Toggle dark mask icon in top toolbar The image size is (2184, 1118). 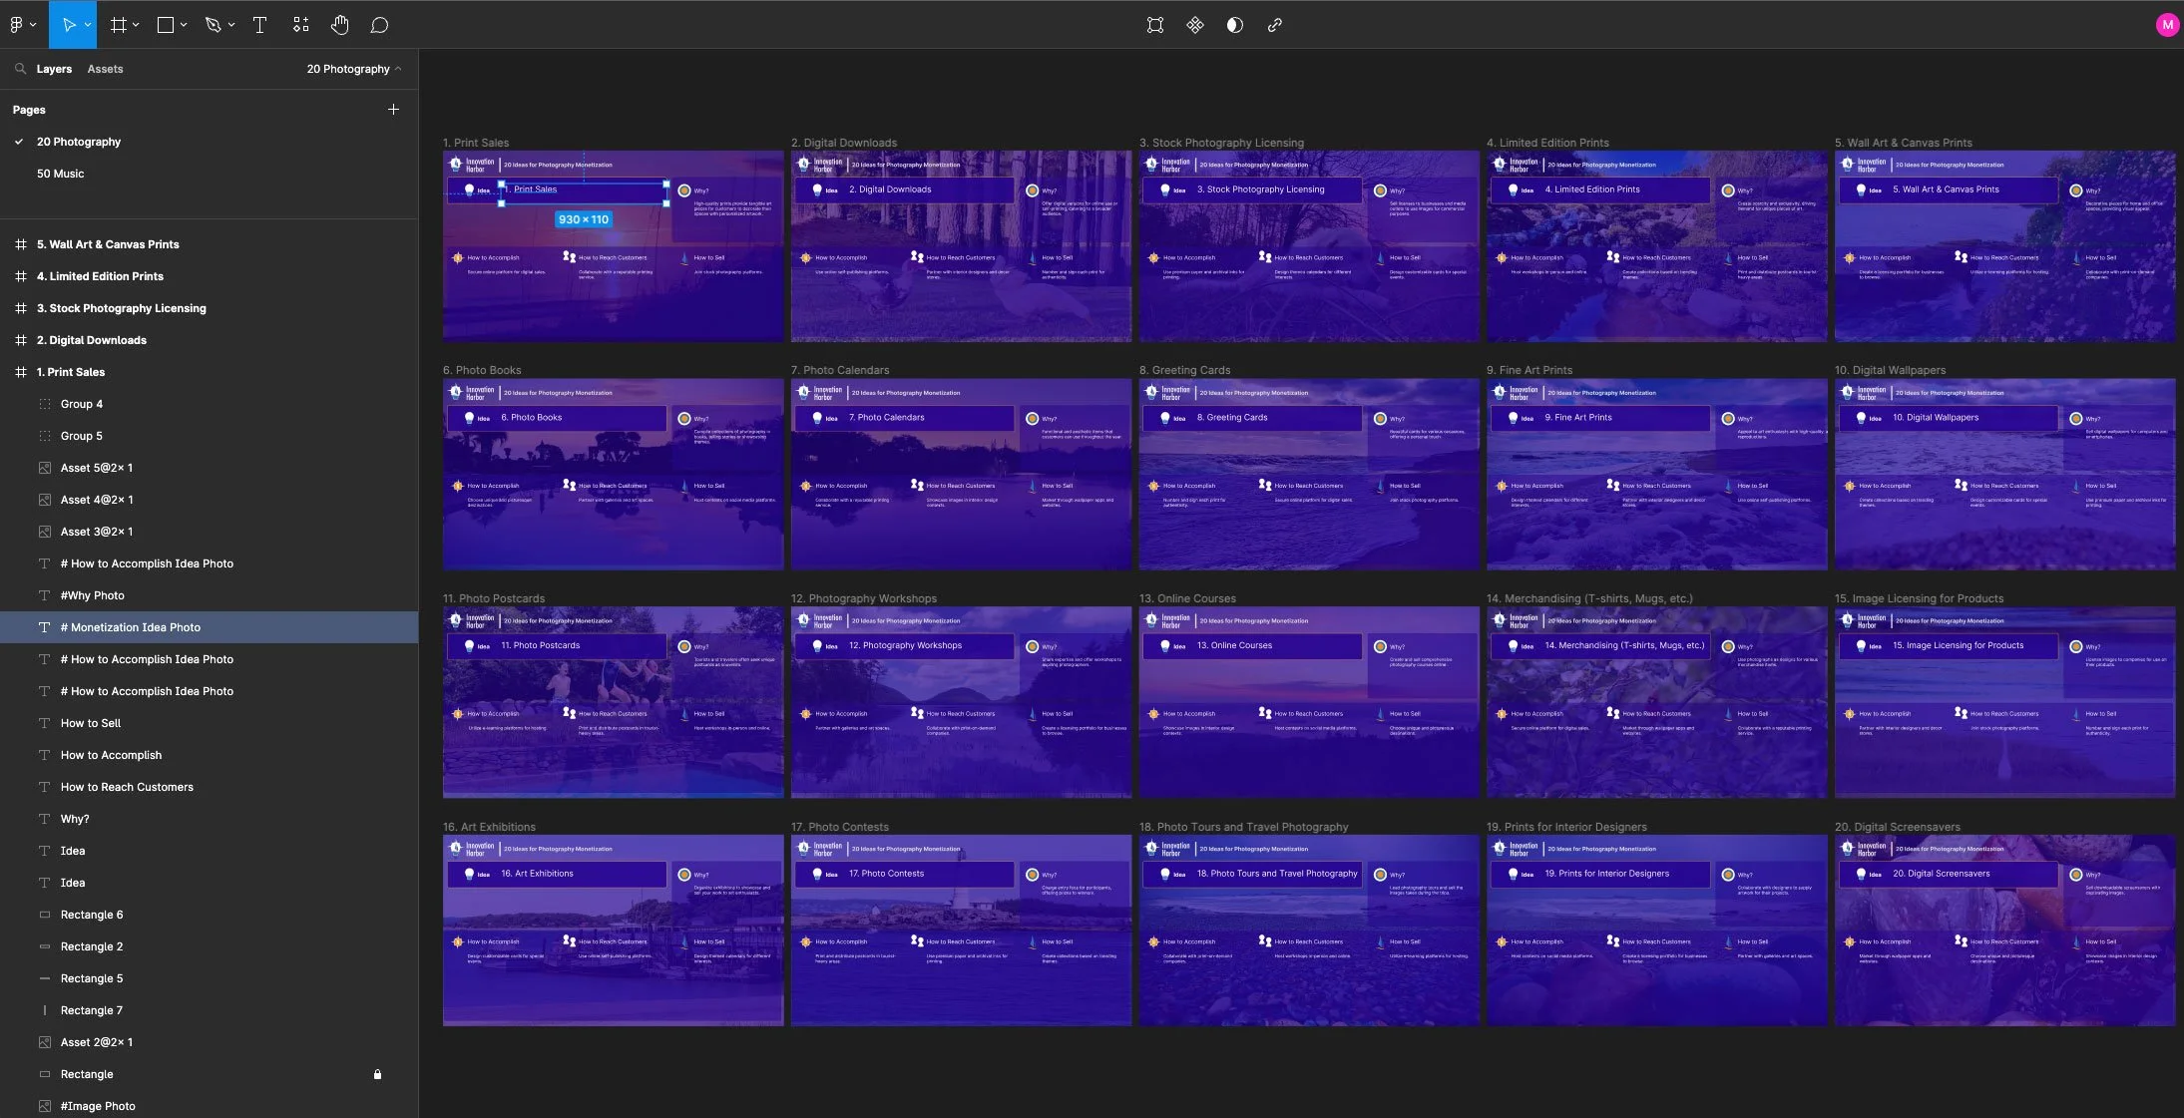1234,25
